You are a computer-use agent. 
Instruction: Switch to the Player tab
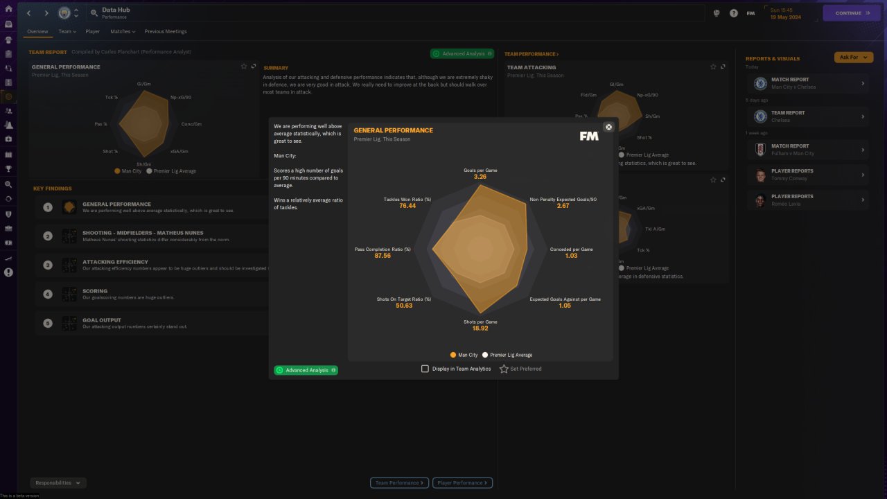point(92,31)
